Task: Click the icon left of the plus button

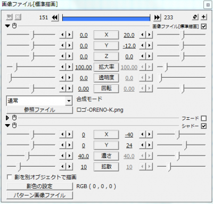Action: point(195,17)
